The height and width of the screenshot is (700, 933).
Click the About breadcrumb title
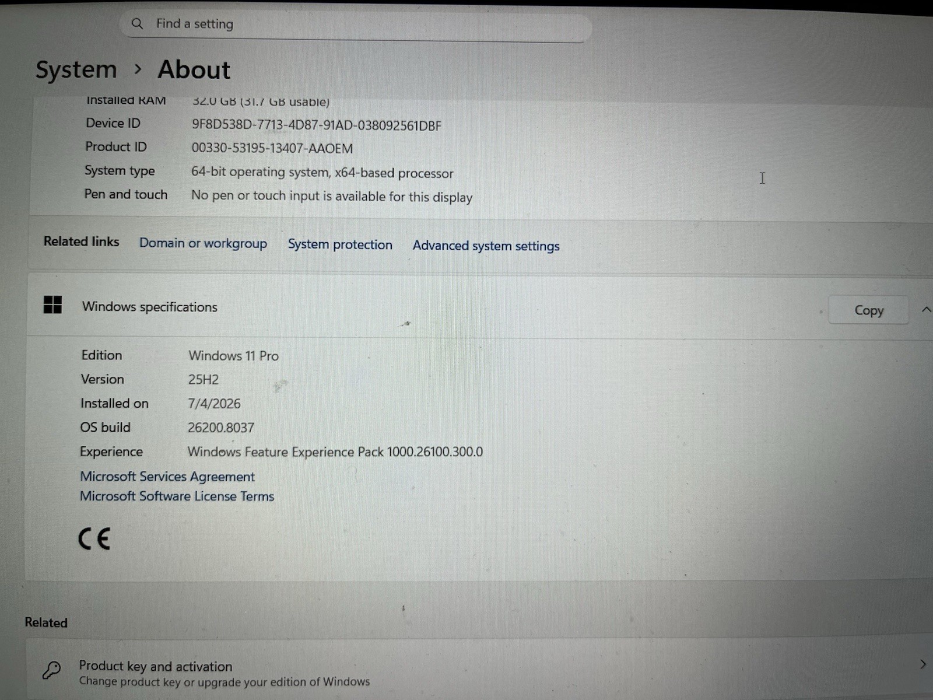194,69
